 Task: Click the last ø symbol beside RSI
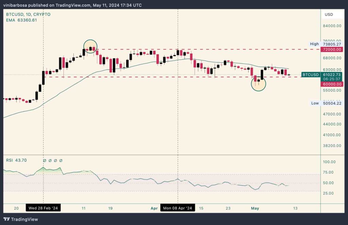click(x=61, y=160)
